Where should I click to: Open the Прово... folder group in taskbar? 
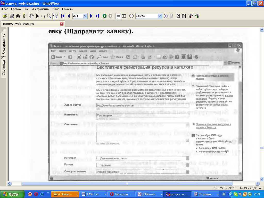[65, 194]
